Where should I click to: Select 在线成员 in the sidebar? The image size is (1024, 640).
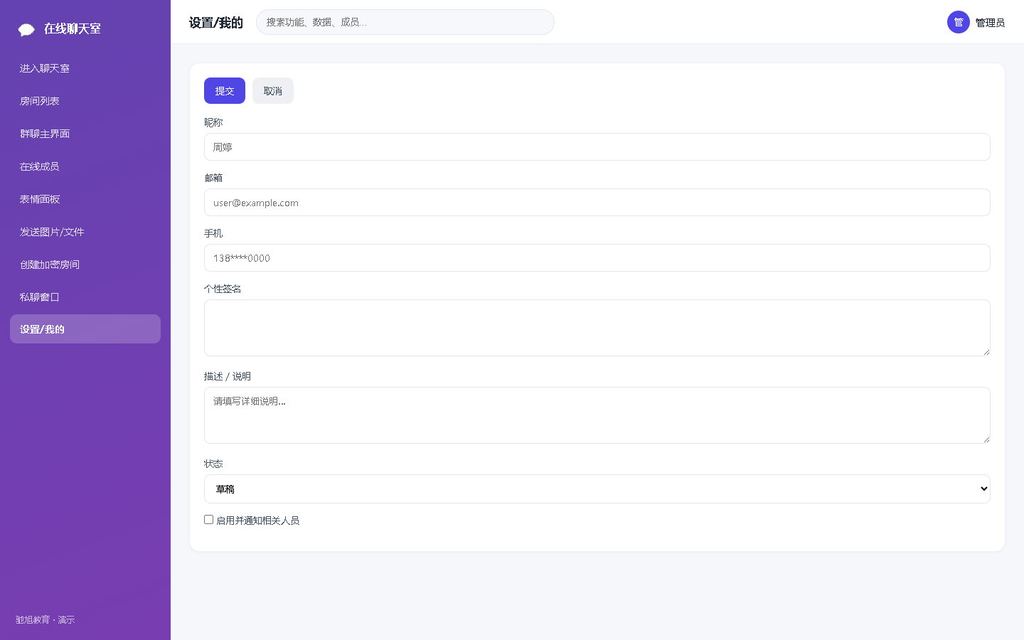point(85,166)
